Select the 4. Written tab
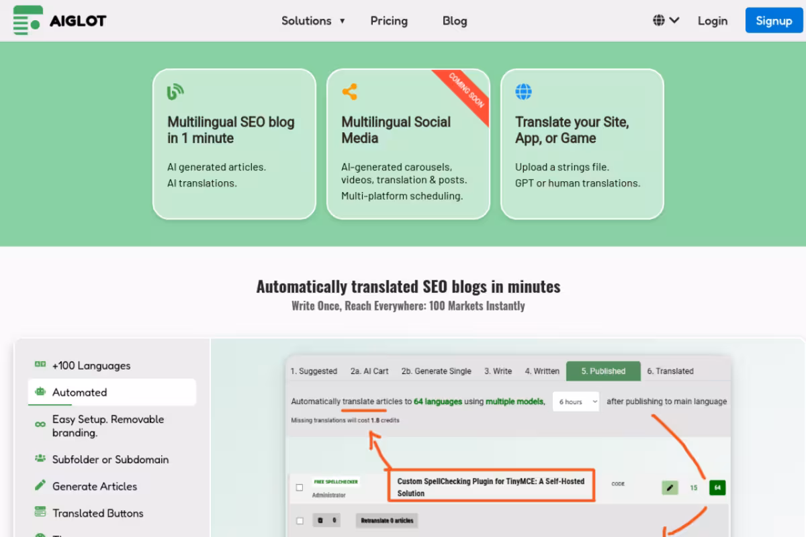 coord(542,371)
